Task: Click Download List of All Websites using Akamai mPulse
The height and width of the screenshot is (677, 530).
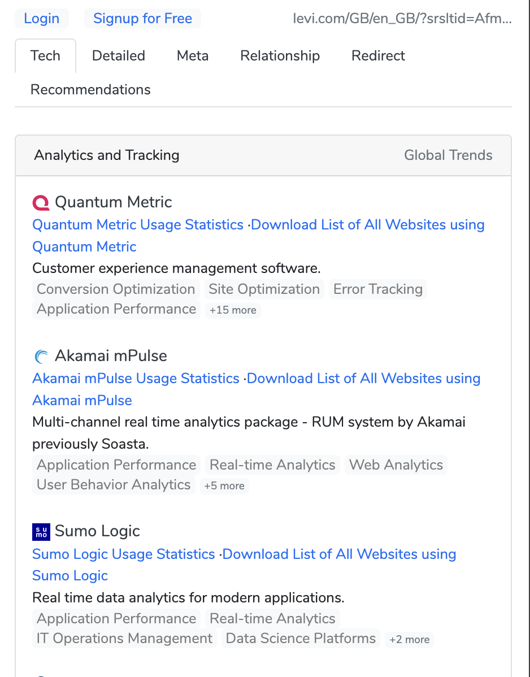Action: click(364, 378)
